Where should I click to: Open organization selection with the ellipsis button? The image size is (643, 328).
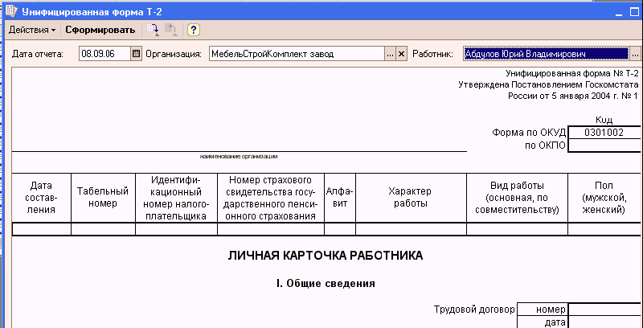[x=390, y=54]
